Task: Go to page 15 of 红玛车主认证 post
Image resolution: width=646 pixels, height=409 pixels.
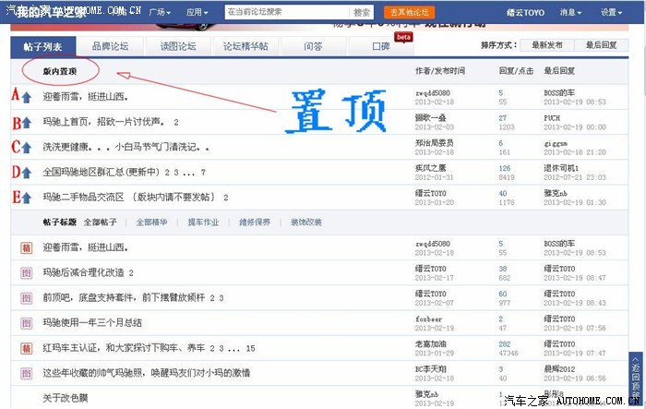Action: (250, 349)
